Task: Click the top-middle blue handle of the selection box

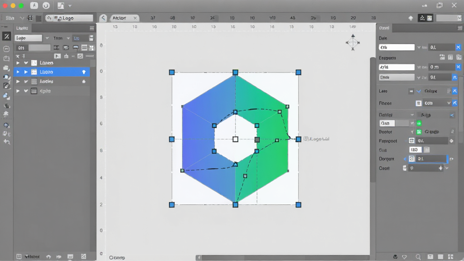Action: click(235, 72)
